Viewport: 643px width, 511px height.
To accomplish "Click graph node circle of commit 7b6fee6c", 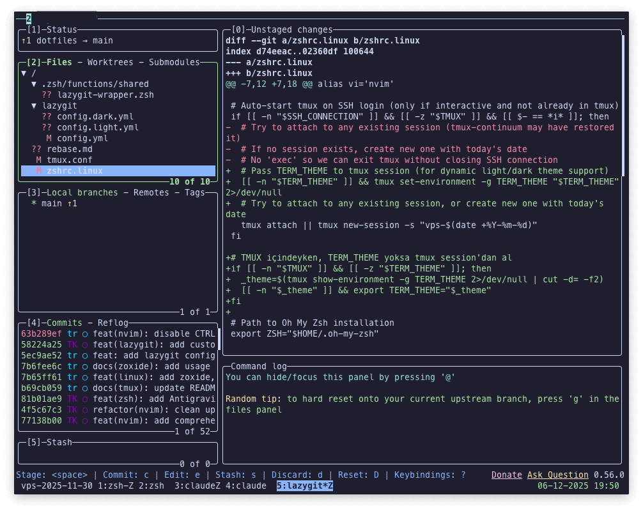I will (x=85, y=367).
